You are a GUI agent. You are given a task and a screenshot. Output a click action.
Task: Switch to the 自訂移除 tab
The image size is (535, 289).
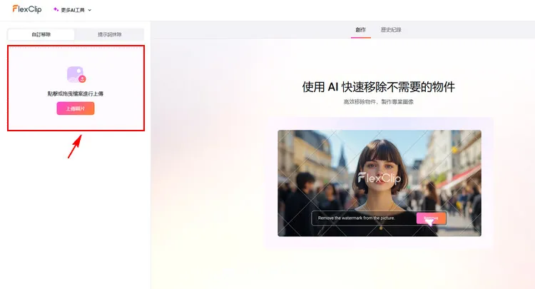click(x=41, y=34)
